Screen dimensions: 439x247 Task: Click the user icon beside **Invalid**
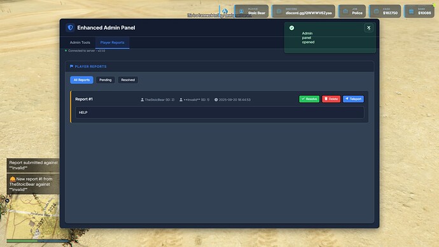click(x=181, y=100)
